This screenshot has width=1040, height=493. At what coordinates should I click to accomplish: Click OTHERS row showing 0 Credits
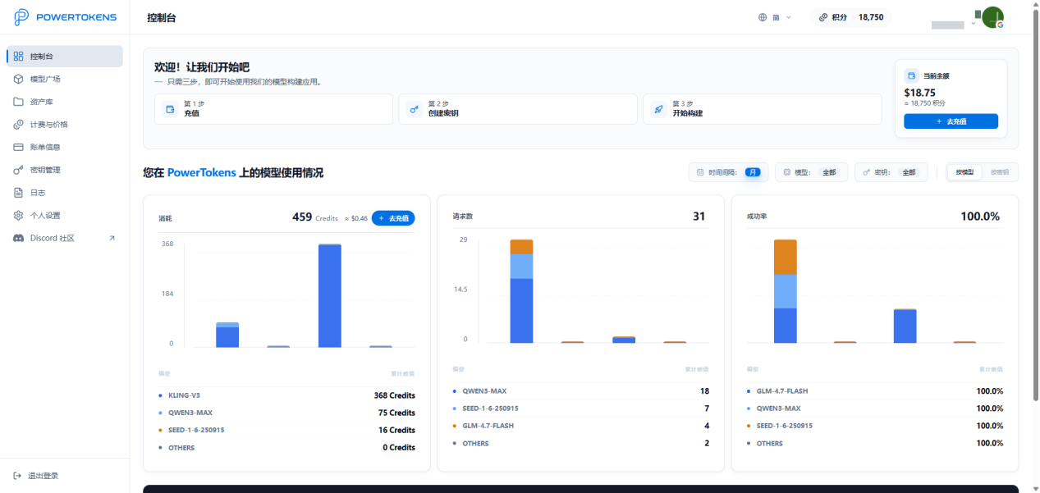tap(286, 447)
